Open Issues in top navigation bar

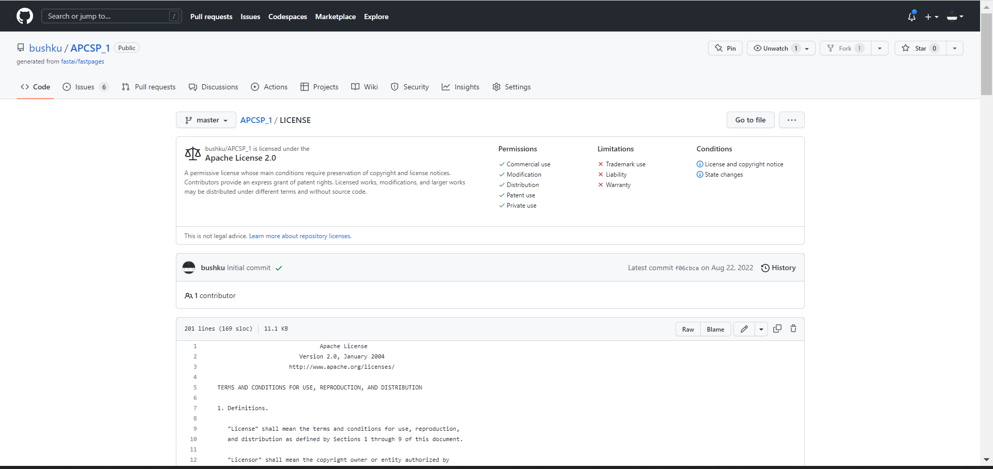pos(250,17)
